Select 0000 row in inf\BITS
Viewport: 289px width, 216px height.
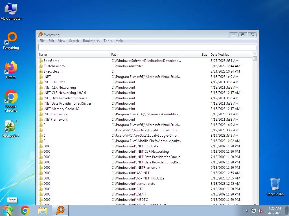coord(145,189)
